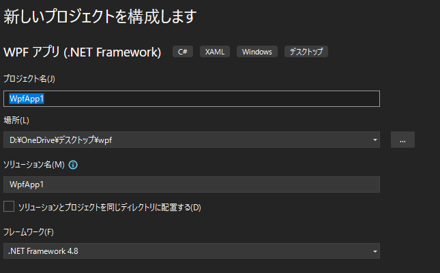Select the Windows platform tag
Image resolution: width=440 pixels, height=273 pixels.
tap(257, 52)
